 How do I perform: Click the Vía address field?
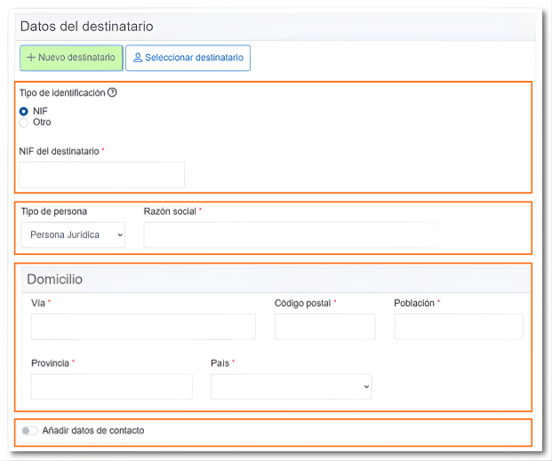(143, 327)
